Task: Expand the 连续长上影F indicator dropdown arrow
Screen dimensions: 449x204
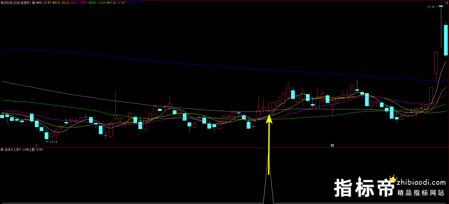Action: point(2,150)
